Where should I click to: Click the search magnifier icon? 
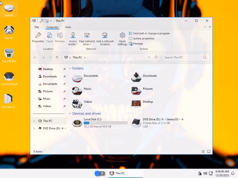pyautogui.click(x=205, y=57)
